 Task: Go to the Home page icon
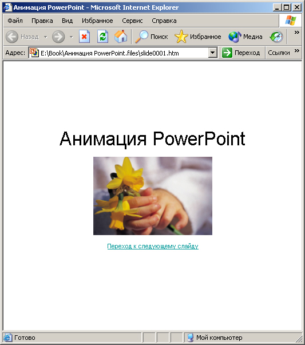pyautogui.click(x=121, y=37)
